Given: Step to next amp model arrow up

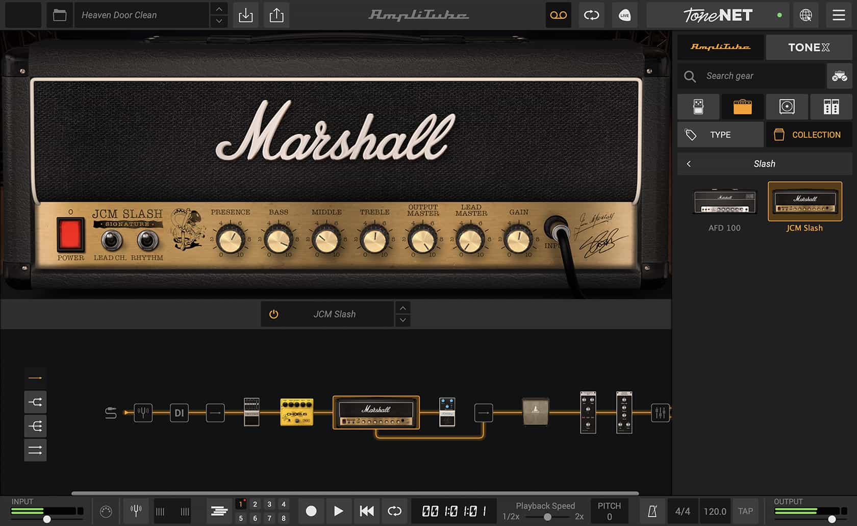Looking at the screenshot, I should tap(403, 308).
